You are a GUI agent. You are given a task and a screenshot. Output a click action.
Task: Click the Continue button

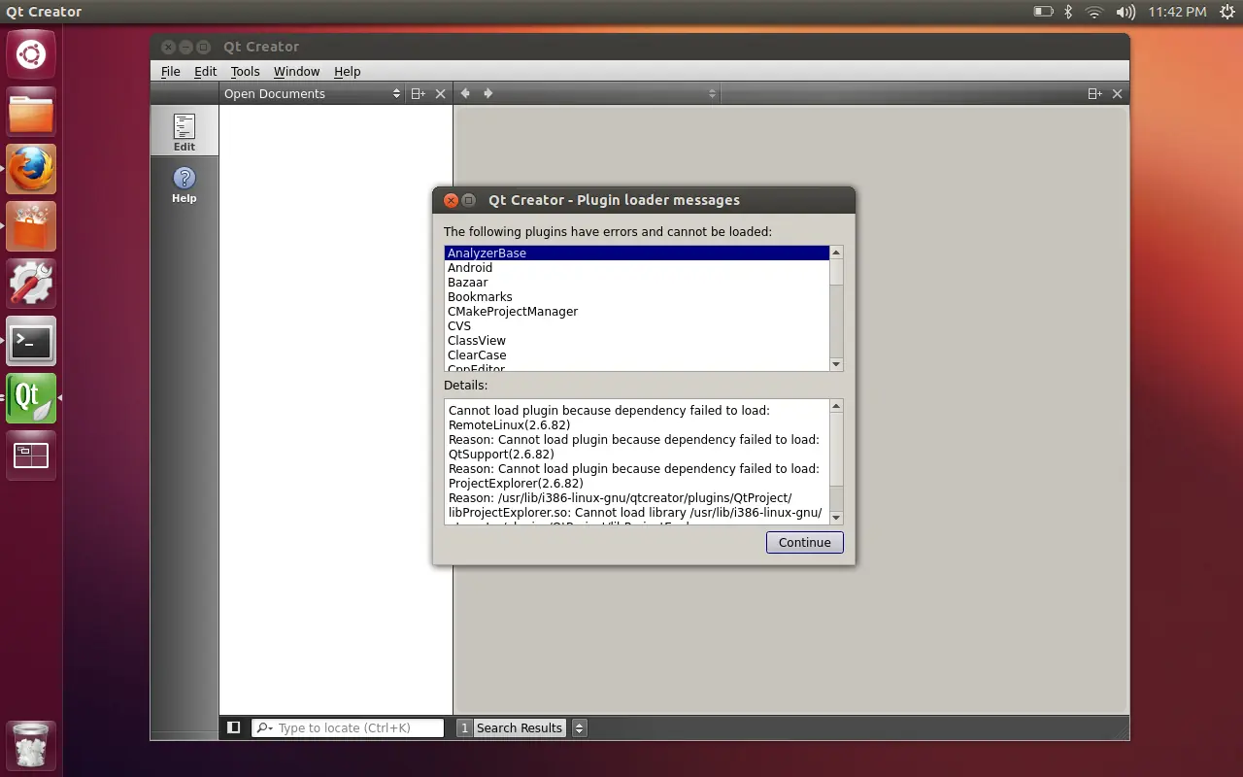pos(804,542)
